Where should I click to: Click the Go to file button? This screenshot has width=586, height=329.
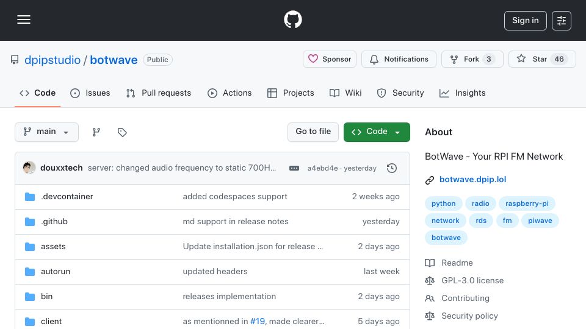(x=313, y=132)
